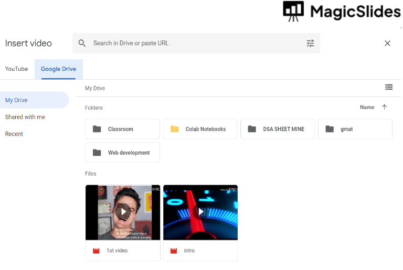Open Shared with me section

point(25,117)
